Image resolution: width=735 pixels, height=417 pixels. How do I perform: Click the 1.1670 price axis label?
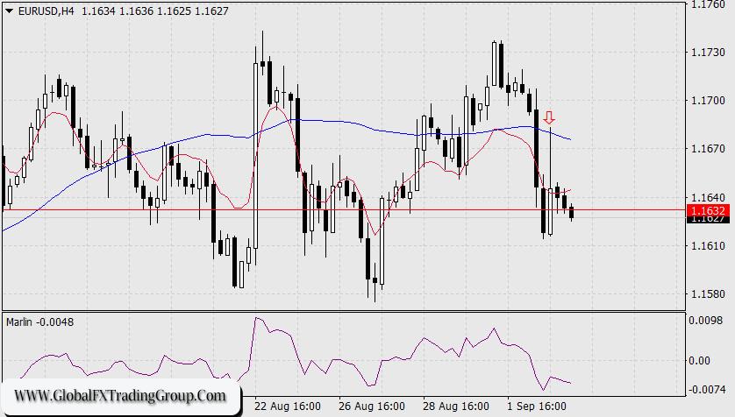point(707,150)
